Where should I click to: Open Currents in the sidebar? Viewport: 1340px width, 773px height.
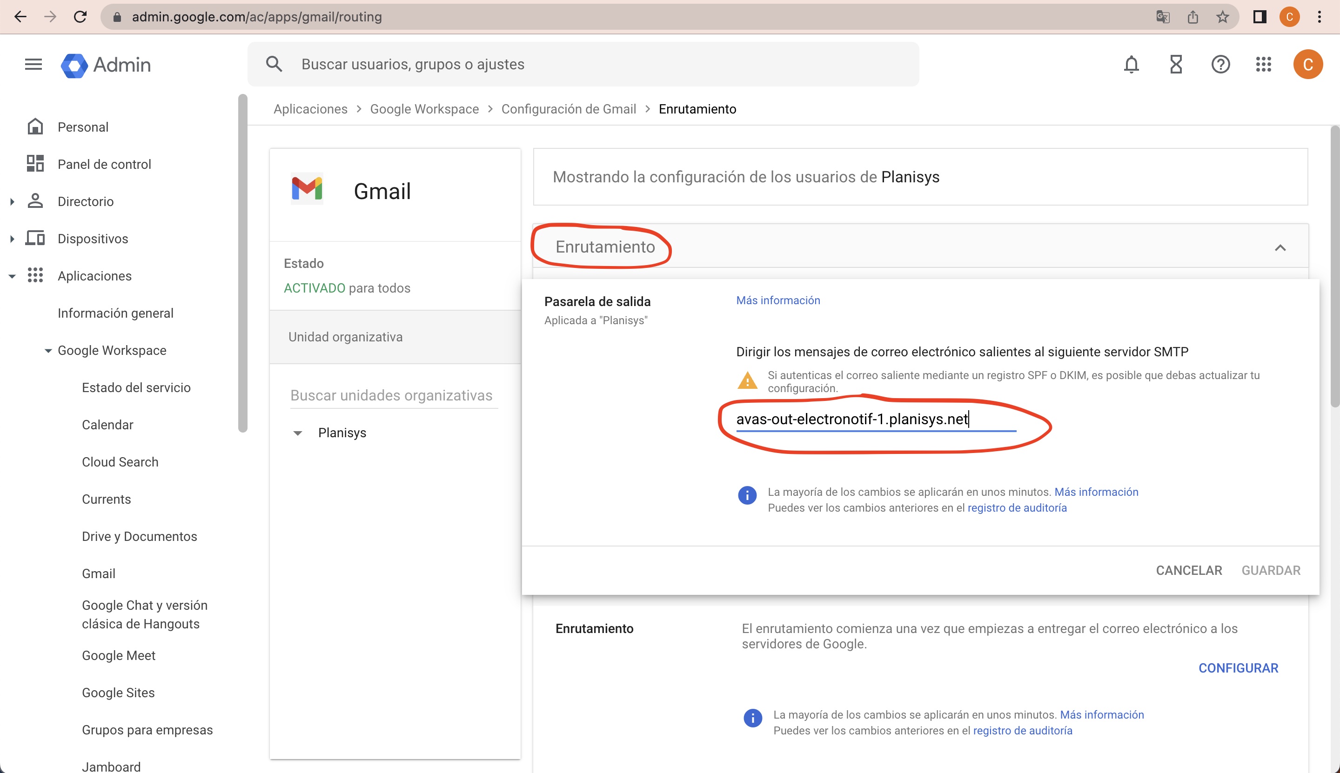click(106, 499)
